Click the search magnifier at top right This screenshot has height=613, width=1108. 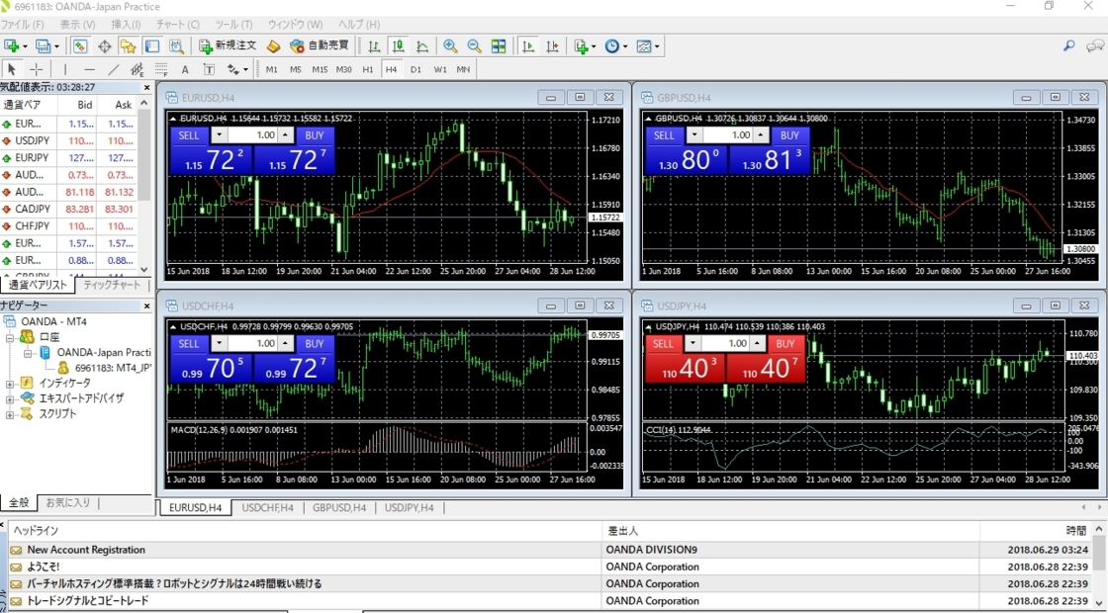click(x=1069, y=45)
